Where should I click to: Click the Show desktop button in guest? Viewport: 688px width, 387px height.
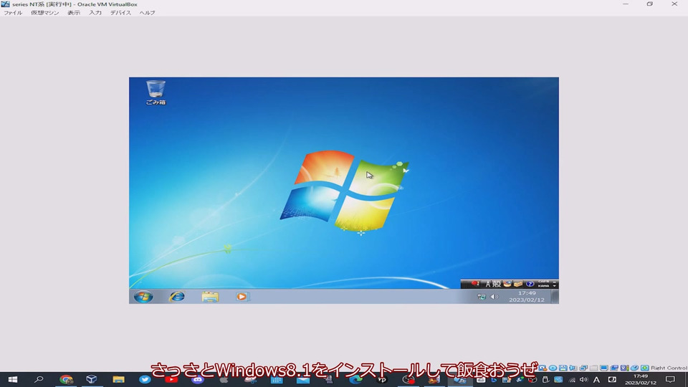pyautogui.click(x=555, y=297)
